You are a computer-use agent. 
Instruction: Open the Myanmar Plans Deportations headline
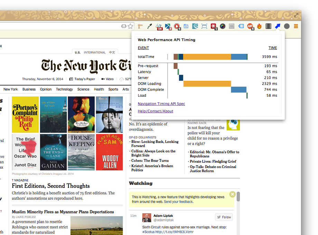63,212
